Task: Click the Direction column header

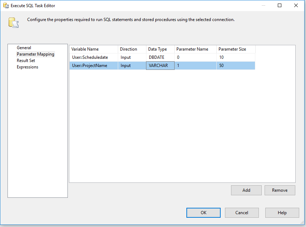Action: tap(132, 49)
